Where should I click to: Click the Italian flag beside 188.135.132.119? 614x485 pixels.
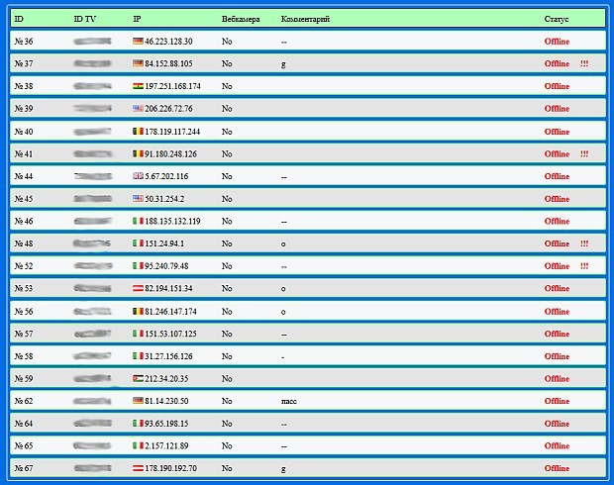click(x=138, y=221)
